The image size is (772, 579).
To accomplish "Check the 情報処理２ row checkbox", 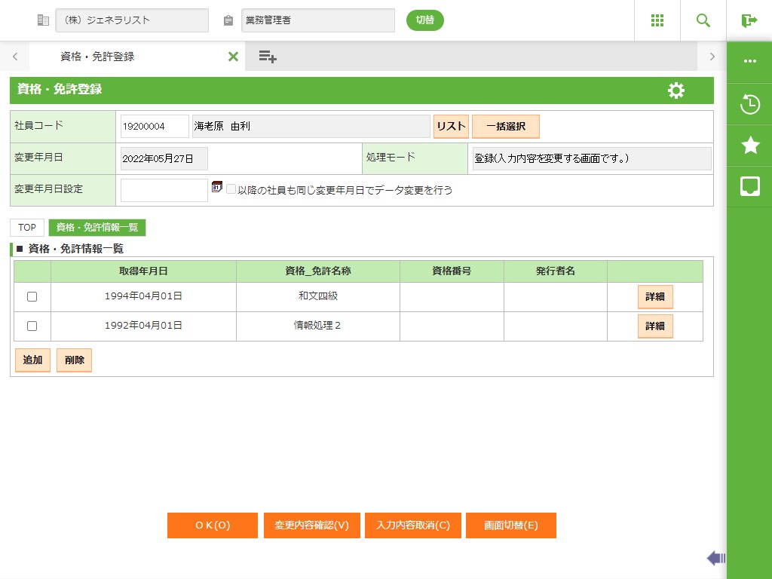I will [x=32, y=326].
